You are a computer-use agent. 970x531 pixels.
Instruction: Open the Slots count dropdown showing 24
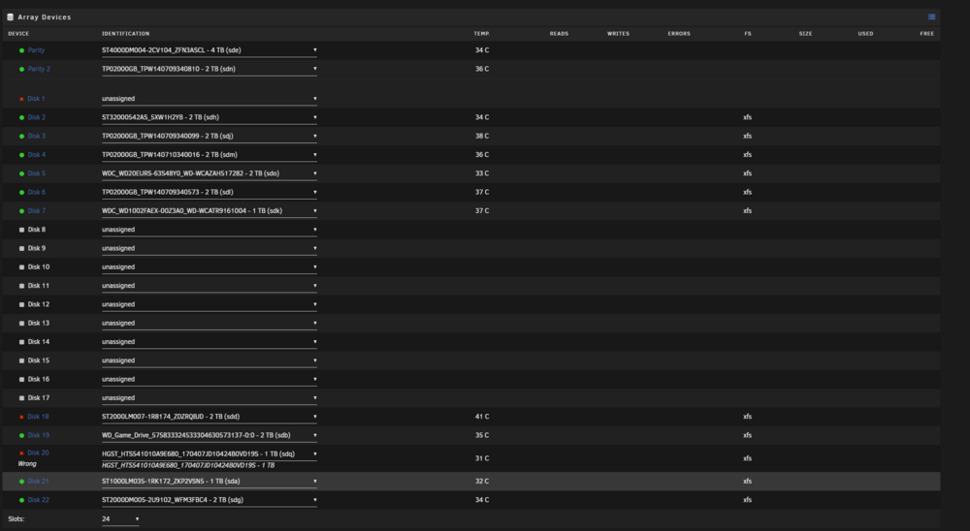pos(120,519)
